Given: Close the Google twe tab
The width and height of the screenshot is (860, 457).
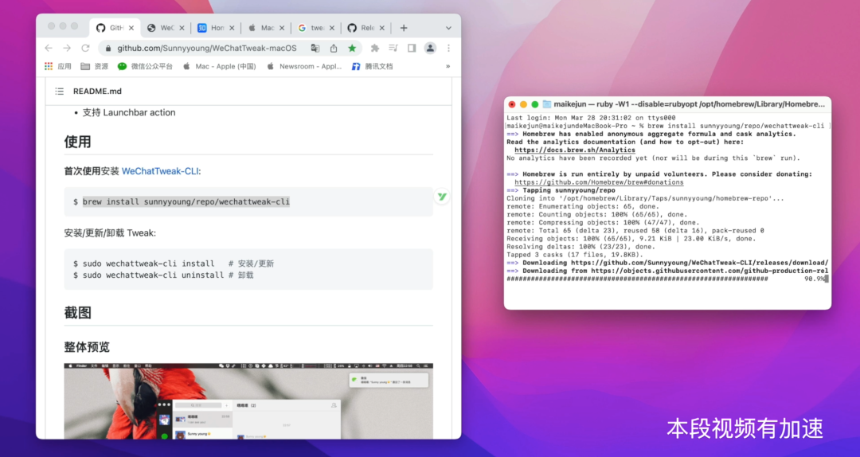Looking at the screenshot, I should [x=332, y=28].
